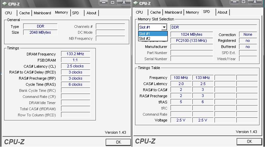The image size is (265, 147).
Task: Click tRAS value 5 in Timings Table
Action: [x=181, y=102]
